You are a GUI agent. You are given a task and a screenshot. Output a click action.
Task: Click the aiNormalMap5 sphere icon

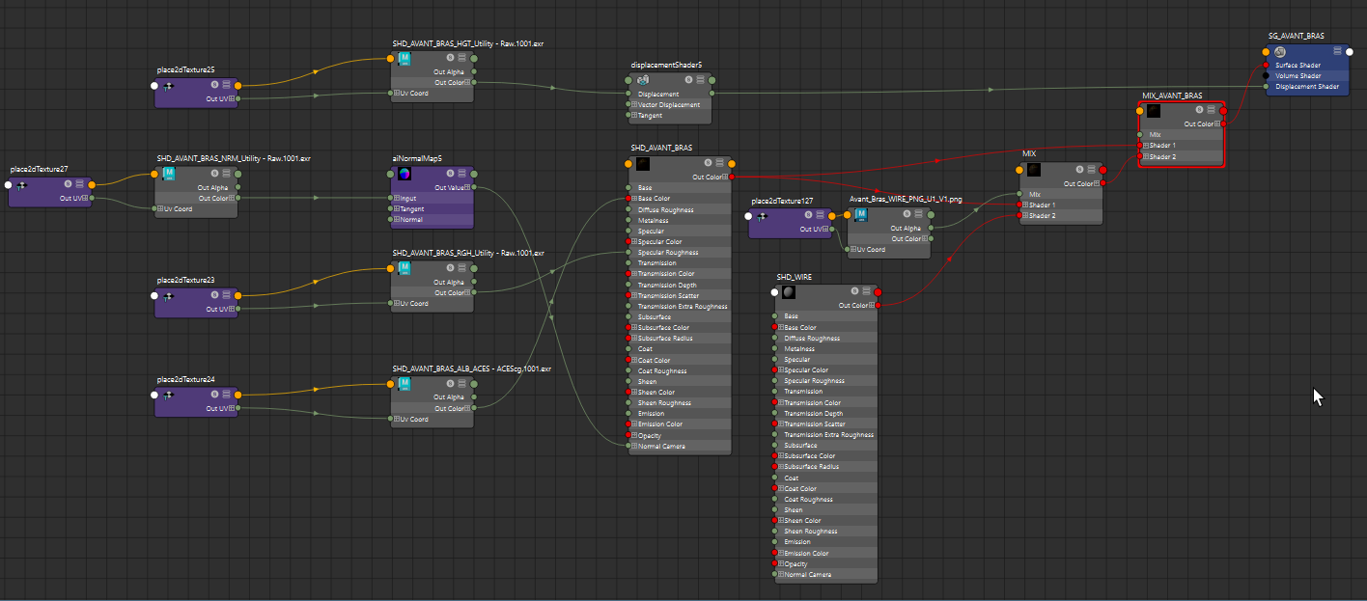click(405, 175)
